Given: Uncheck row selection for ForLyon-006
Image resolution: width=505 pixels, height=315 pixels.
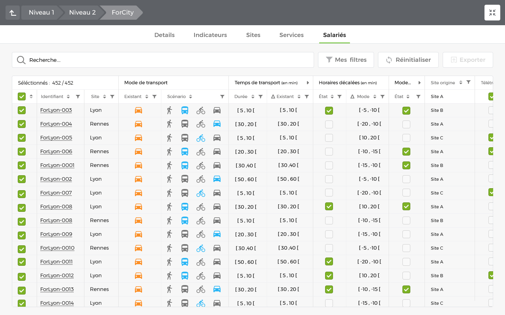Looking at the screenshot, I should pyautogui.click(x=22, y=152).
